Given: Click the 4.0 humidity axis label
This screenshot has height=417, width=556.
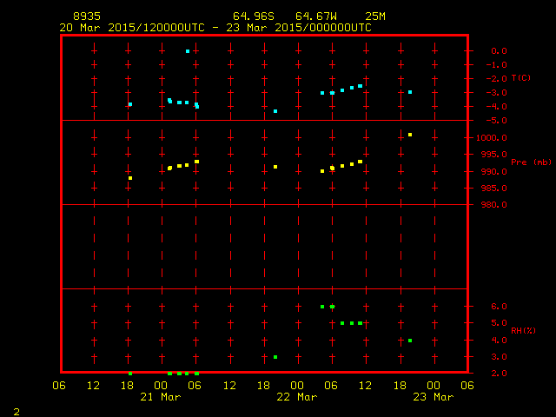Looking at the screenshot, I should pyautogui.click(x=499, y=341).
